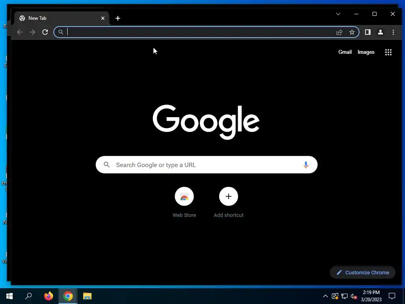
Task: Open the notification center icon
Action: (392, 296)
